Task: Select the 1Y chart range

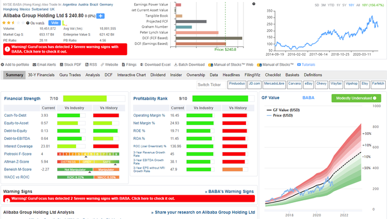Action: [x=338, y=5]
